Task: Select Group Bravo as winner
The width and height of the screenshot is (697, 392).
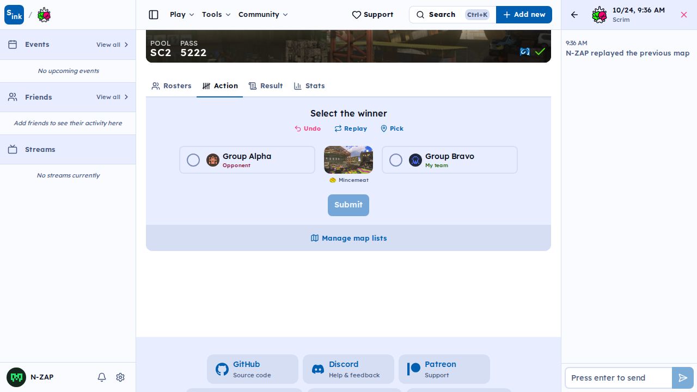Action: pyautogui.click(x=450, y=160)
